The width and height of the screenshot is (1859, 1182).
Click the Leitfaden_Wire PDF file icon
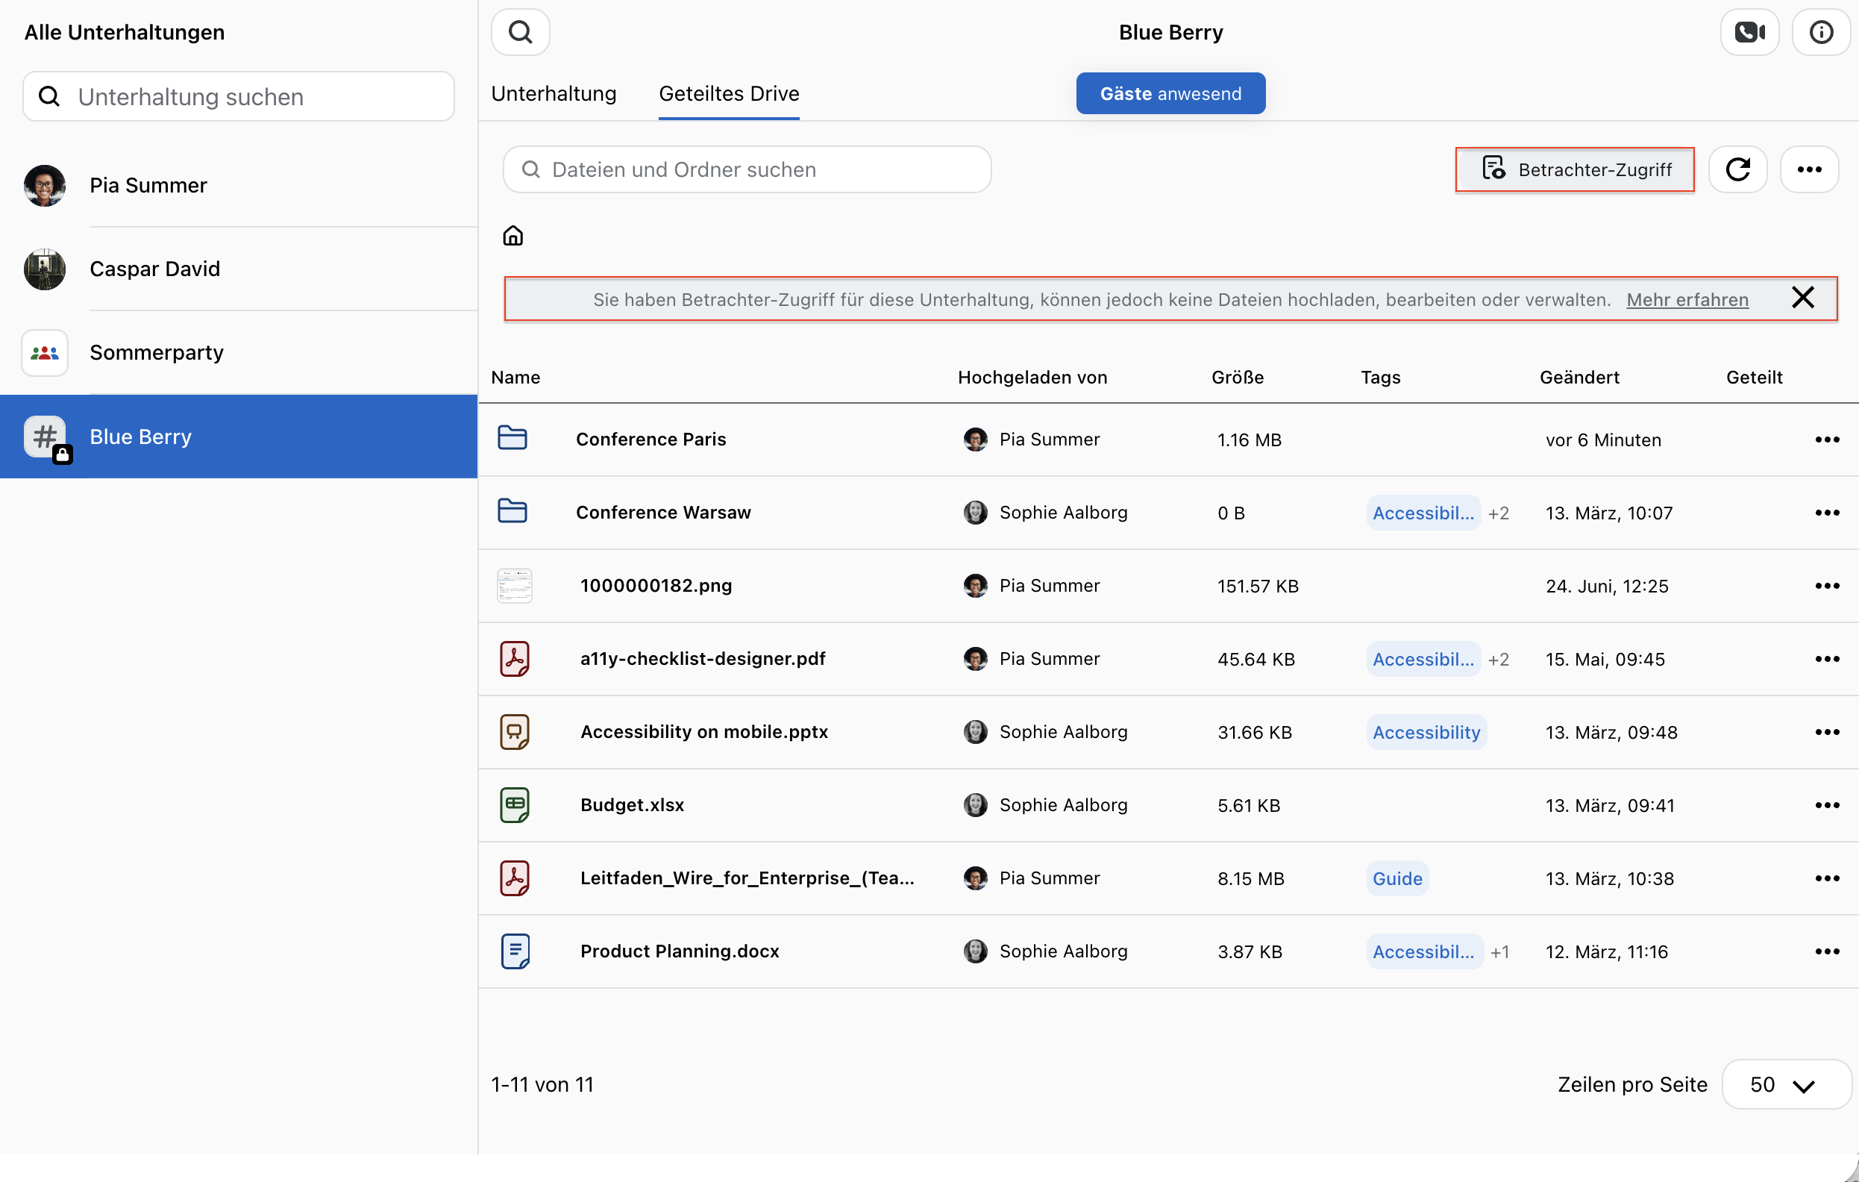514,878
